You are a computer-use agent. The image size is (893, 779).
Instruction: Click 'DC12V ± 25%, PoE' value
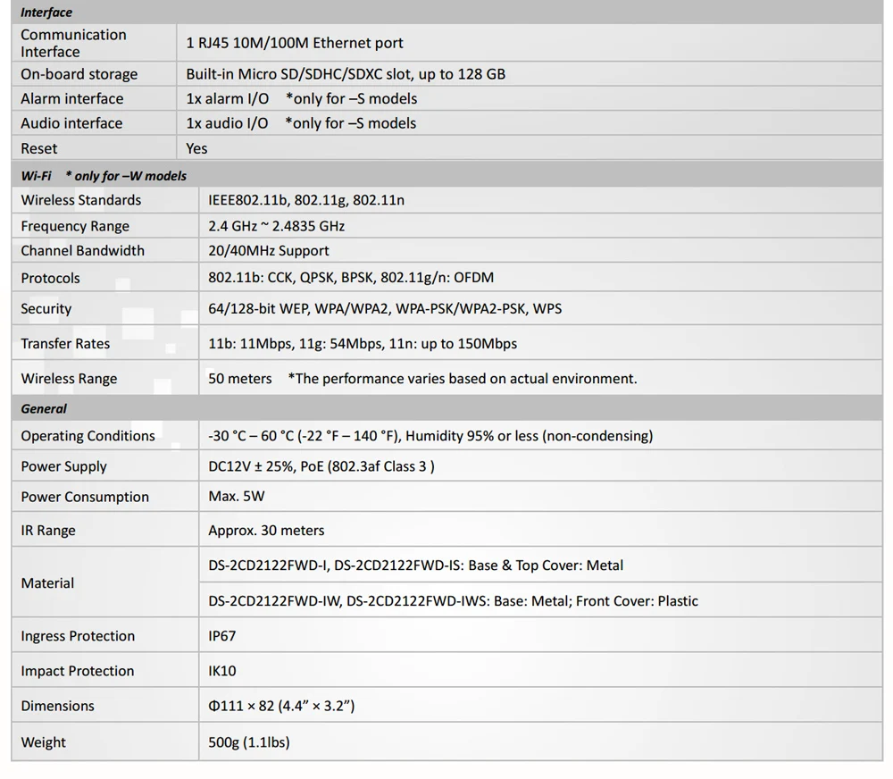tap(321, 466)
